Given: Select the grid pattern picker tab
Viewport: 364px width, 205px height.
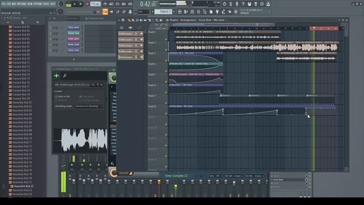Looking at the screenshot, I should coord(122,28).
